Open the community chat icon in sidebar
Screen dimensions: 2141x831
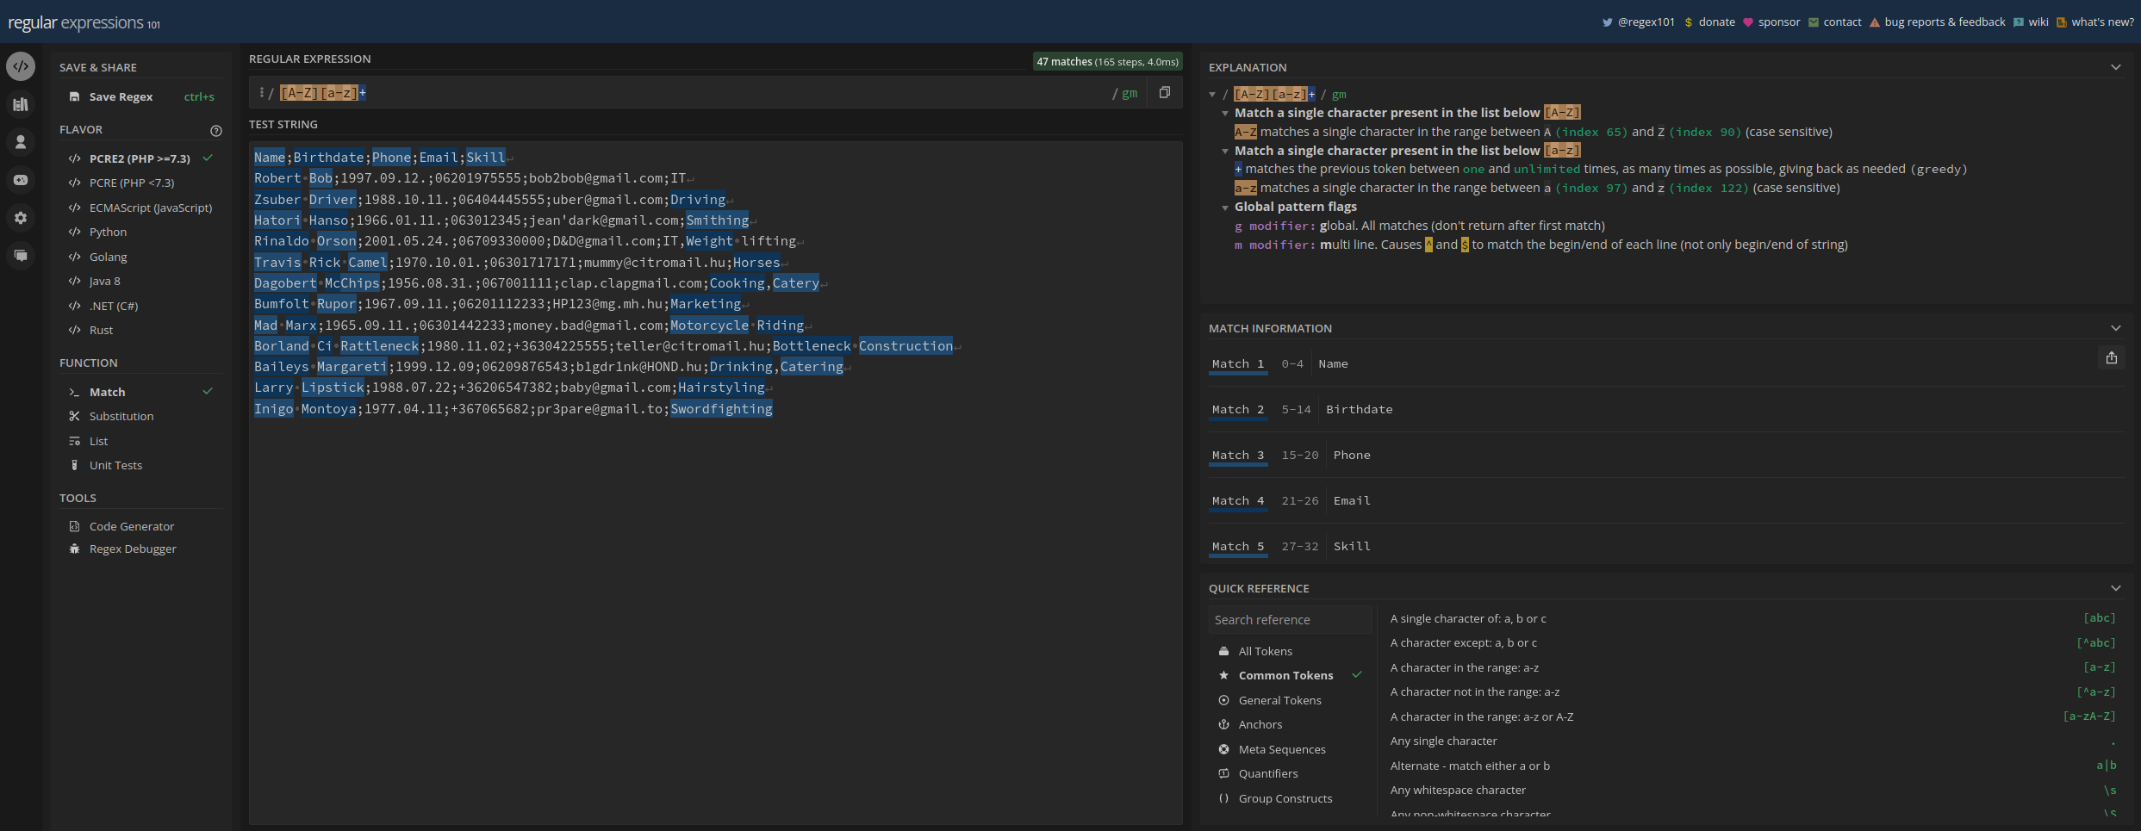tap(21, 256)
